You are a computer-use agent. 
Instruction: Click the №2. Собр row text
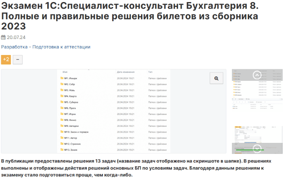click(x=69, y=85)
